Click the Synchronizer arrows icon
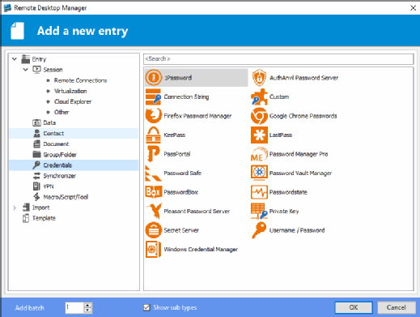The image size is (420, 317). pyautogui.click(x=36, y=176)
